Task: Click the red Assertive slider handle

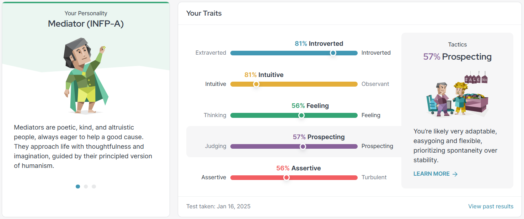Action: click(287, 177)
